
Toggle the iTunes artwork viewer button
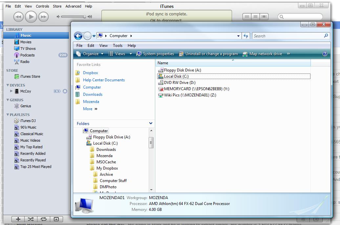pos(56,219)
